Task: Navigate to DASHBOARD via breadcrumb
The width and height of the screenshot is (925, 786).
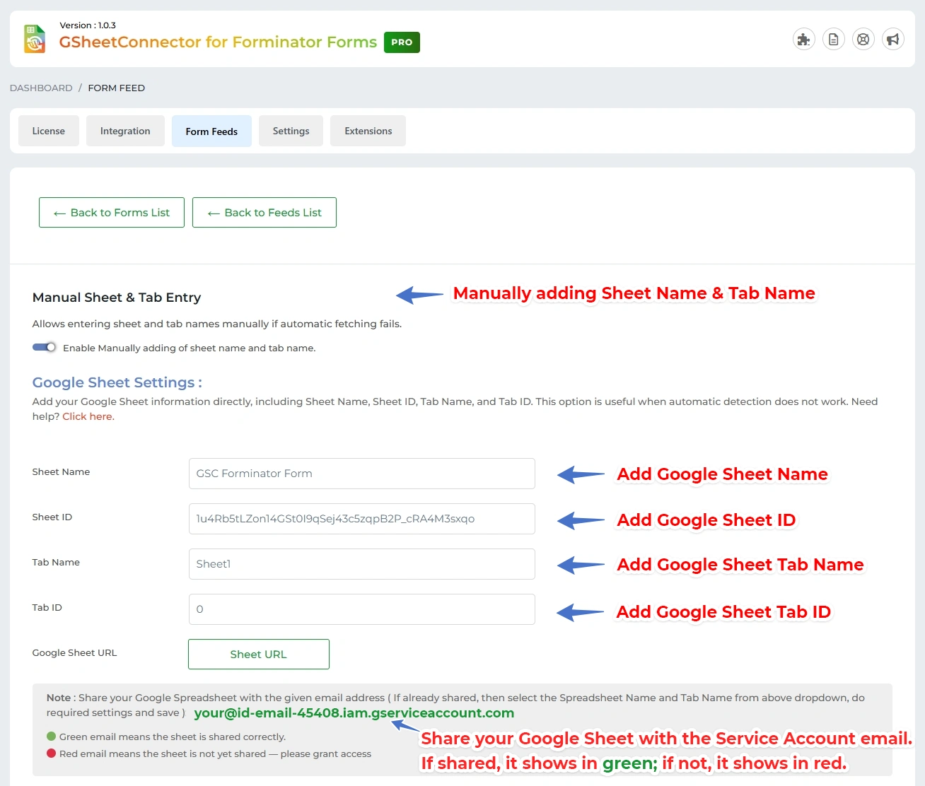Action: 40,88
